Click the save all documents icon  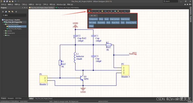(7, 1)
